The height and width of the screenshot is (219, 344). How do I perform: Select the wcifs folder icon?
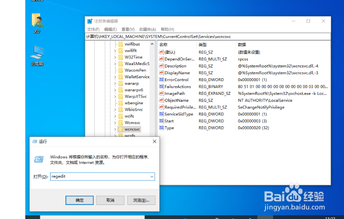pyautogui.click(x=121, y=116)
